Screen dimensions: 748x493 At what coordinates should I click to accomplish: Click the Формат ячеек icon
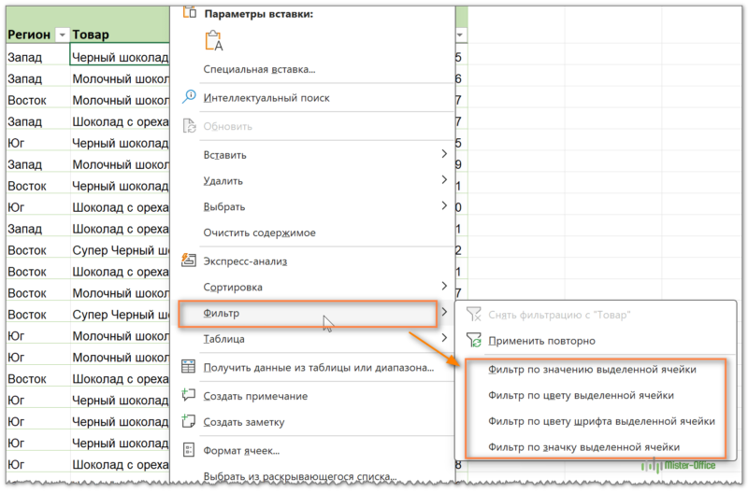tap(190, 450)
